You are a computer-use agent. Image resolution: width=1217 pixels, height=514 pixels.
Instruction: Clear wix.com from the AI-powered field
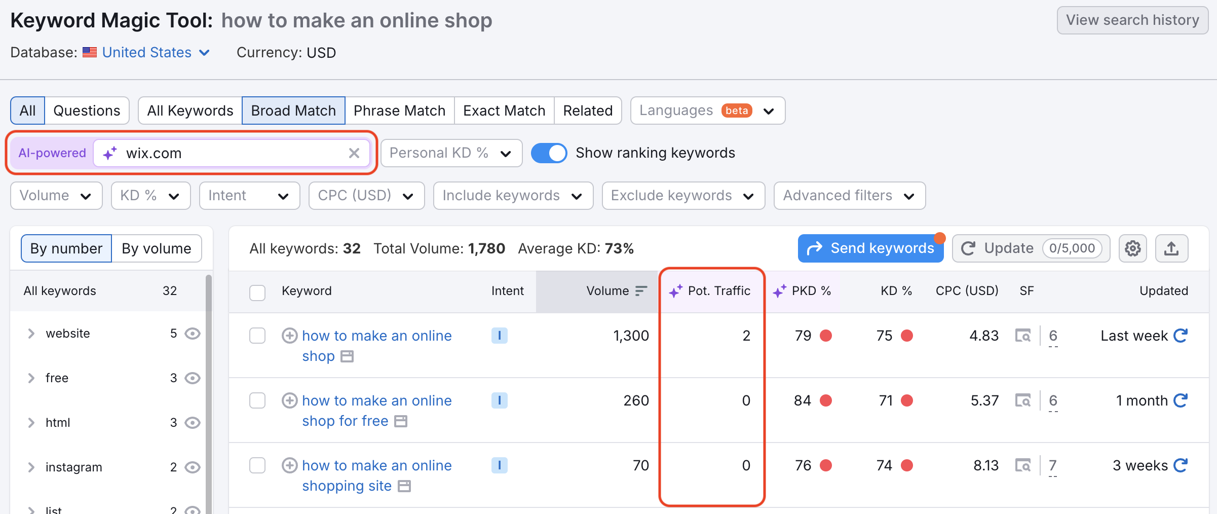coord(354,153)
